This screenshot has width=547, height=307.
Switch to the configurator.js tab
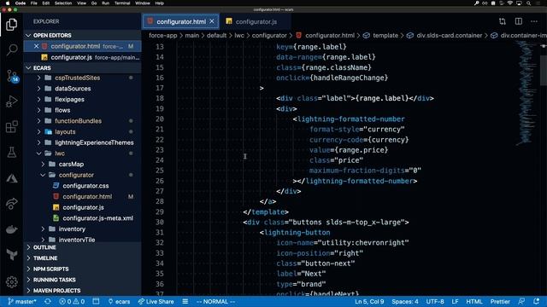[256, 21]
